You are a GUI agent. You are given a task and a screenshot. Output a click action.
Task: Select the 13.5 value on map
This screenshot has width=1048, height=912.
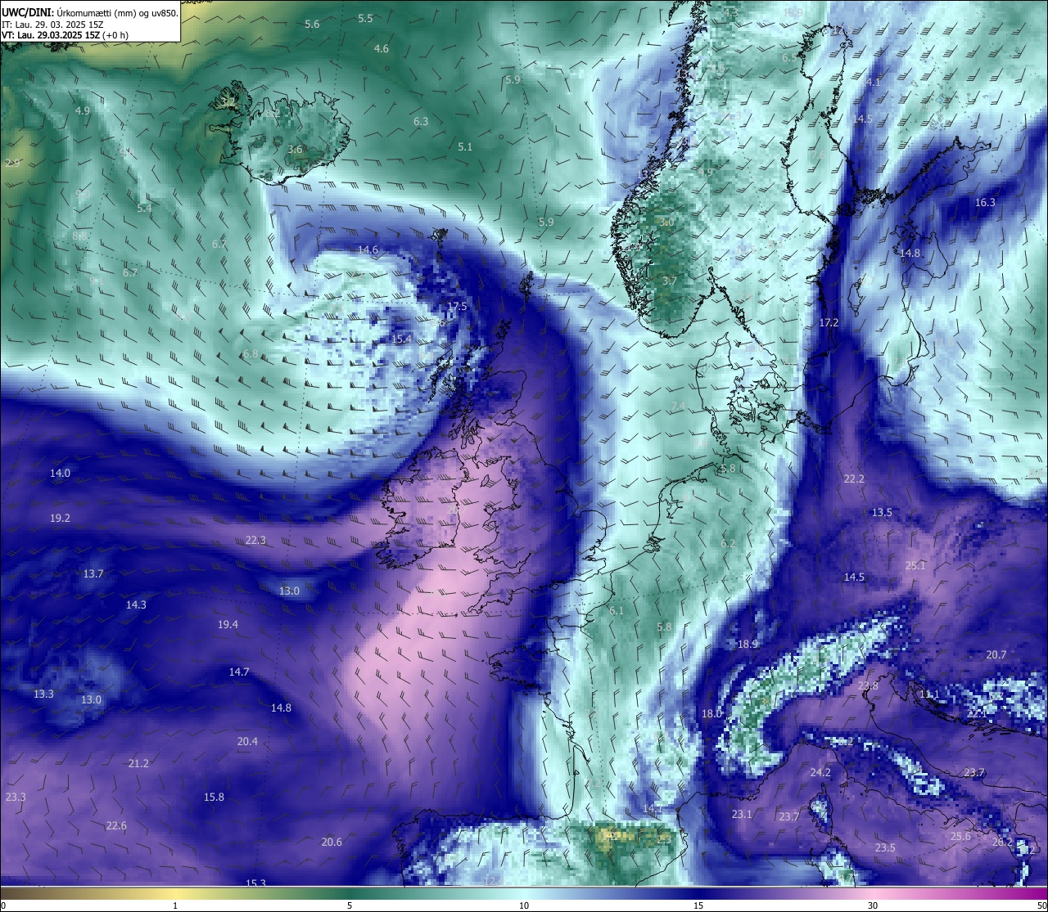(882, 513)
